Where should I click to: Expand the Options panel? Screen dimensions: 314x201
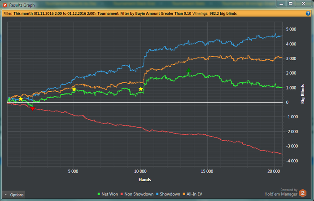tap(13, 195)
